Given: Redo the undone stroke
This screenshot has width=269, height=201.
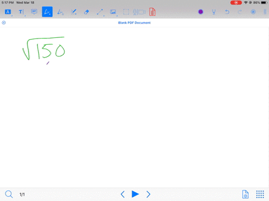Looking at the screenshot, I should click(240, 12).
